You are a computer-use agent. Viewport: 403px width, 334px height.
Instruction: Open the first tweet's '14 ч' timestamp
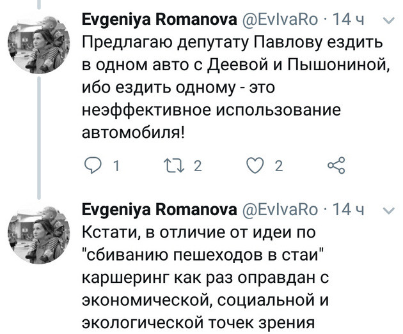[x=348, y=22]
